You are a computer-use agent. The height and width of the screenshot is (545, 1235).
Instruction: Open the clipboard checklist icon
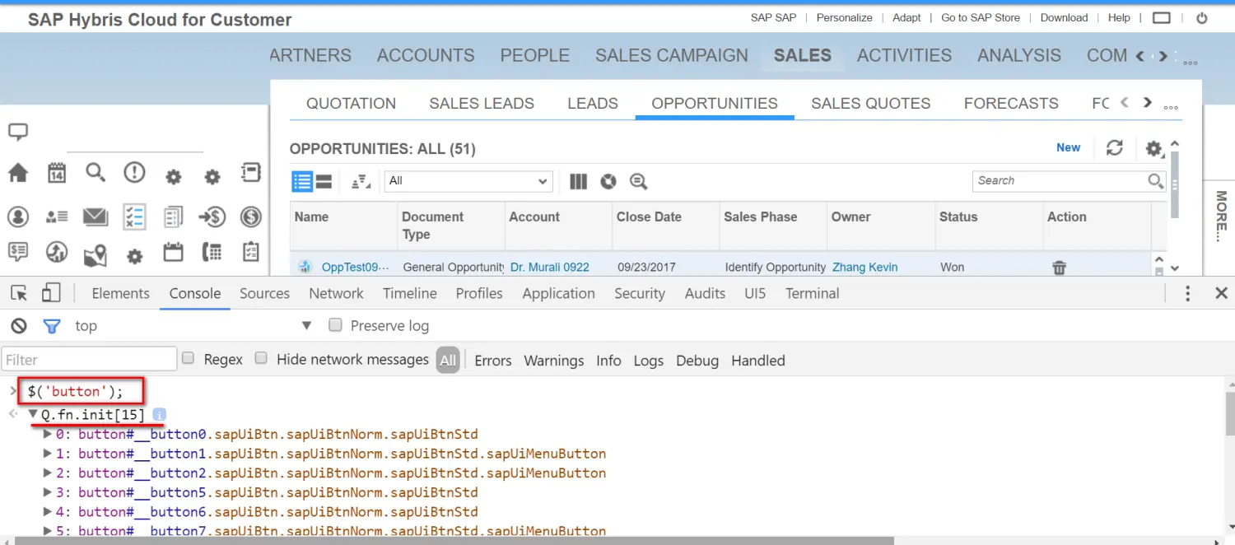pos(251,252)
